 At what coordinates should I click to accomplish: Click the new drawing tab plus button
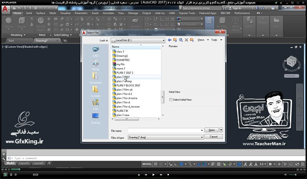(65, 41)
